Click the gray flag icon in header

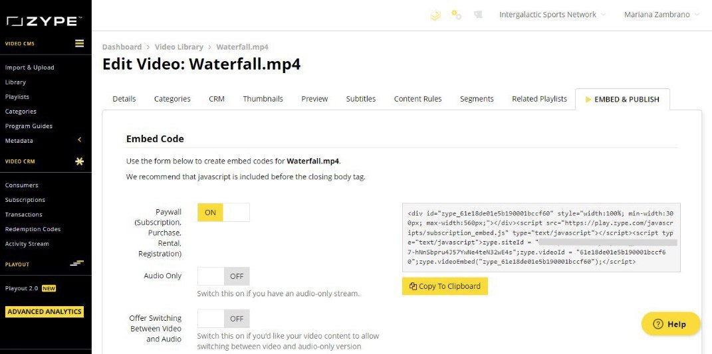(478, 15)
